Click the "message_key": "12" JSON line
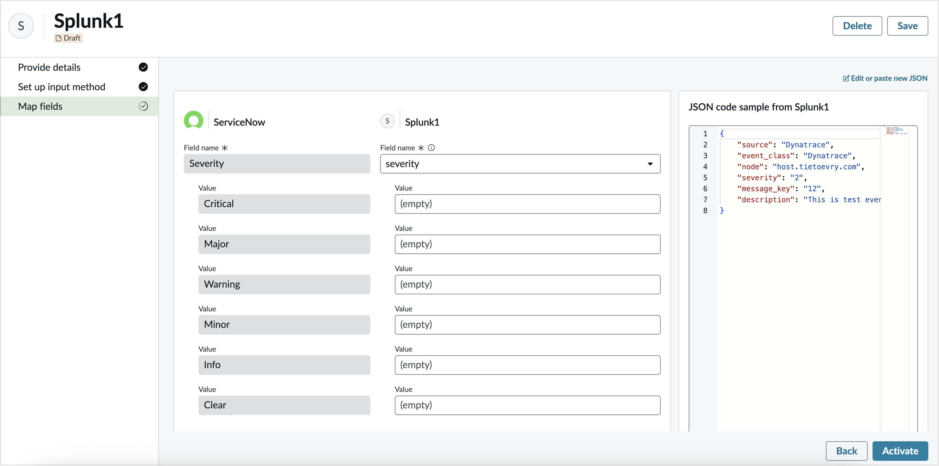Image resolution: width=939 pixels, height=466 pixels. (780, 188)
